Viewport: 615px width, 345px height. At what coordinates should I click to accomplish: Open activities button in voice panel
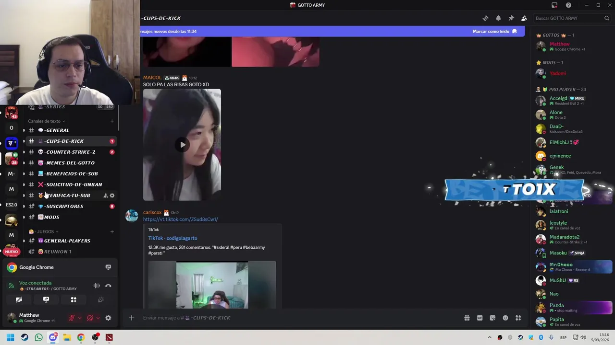(74, 299)
